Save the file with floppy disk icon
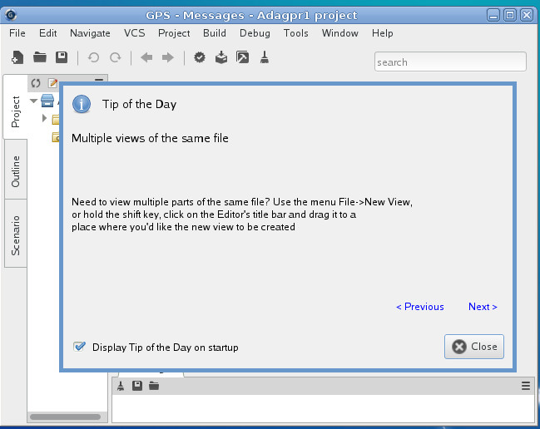 click(x=62, y=57)
